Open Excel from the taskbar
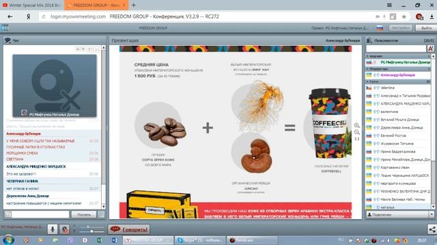This screenshot has width=437, height=245. point(100,240)
